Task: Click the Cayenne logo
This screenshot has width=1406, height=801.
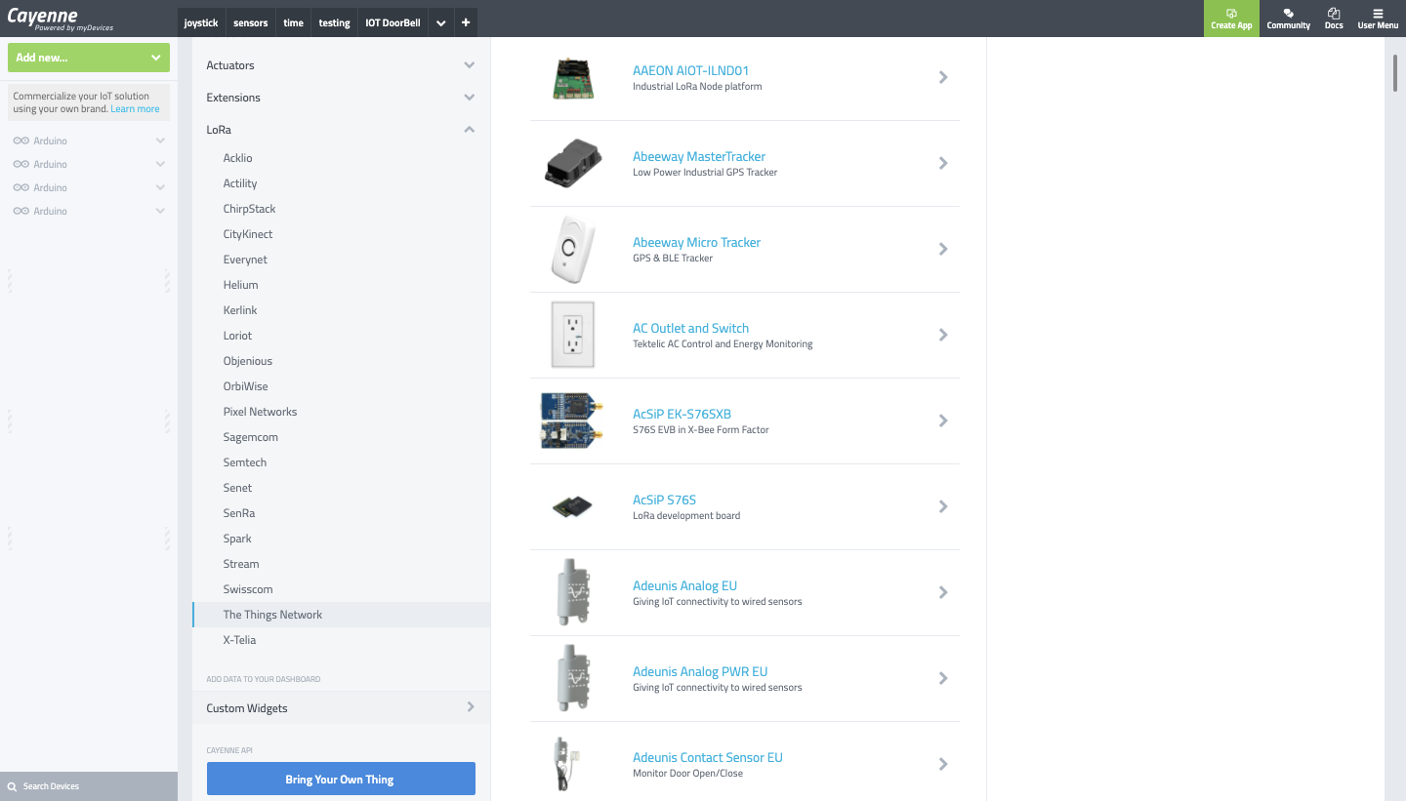Action: [x=61, y=19]
